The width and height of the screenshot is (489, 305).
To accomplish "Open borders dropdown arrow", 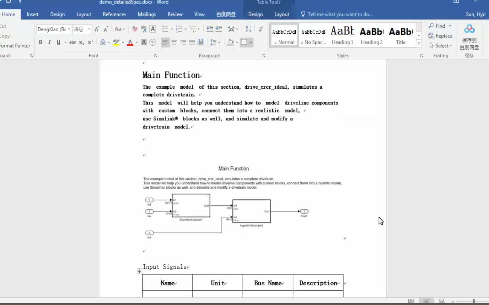I will (x=251, y=42).
